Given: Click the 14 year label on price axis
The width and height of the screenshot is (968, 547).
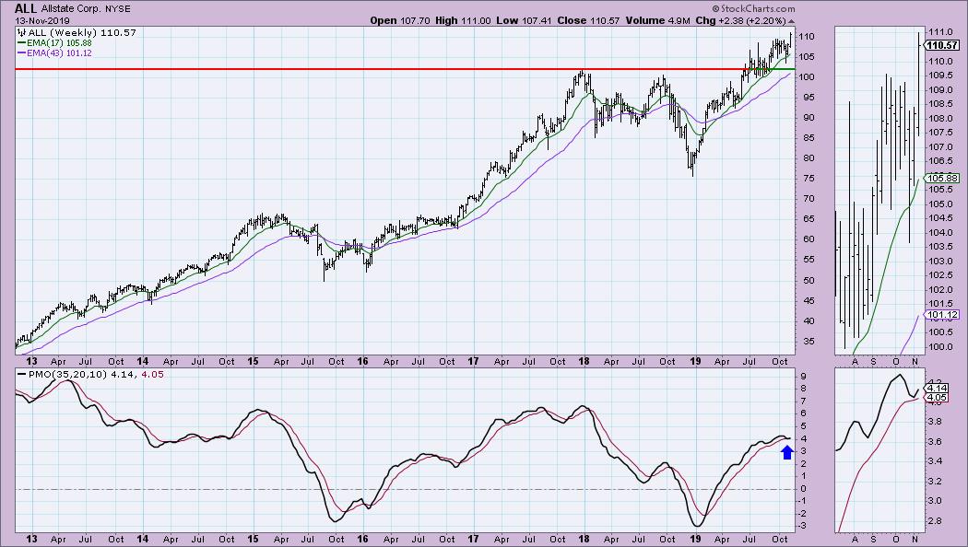Looking at the screenshot, I should pyautogui.click(x=143, y=361).
